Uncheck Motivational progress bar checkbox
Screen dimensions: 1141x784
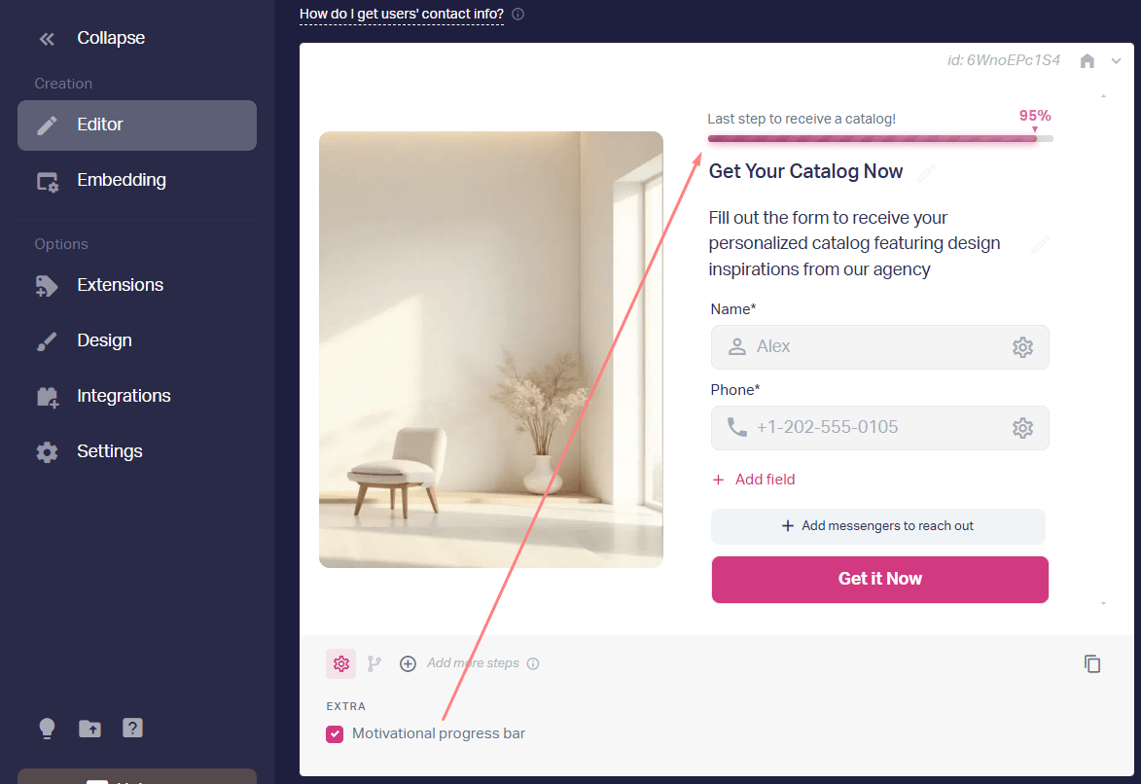pyautogui.click(x=335, y=733)
